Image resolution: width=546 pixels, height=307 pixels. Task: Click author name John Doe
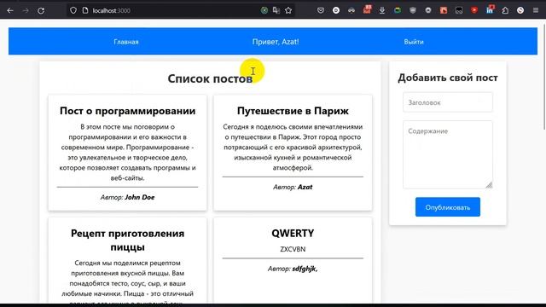pos(140,197)
